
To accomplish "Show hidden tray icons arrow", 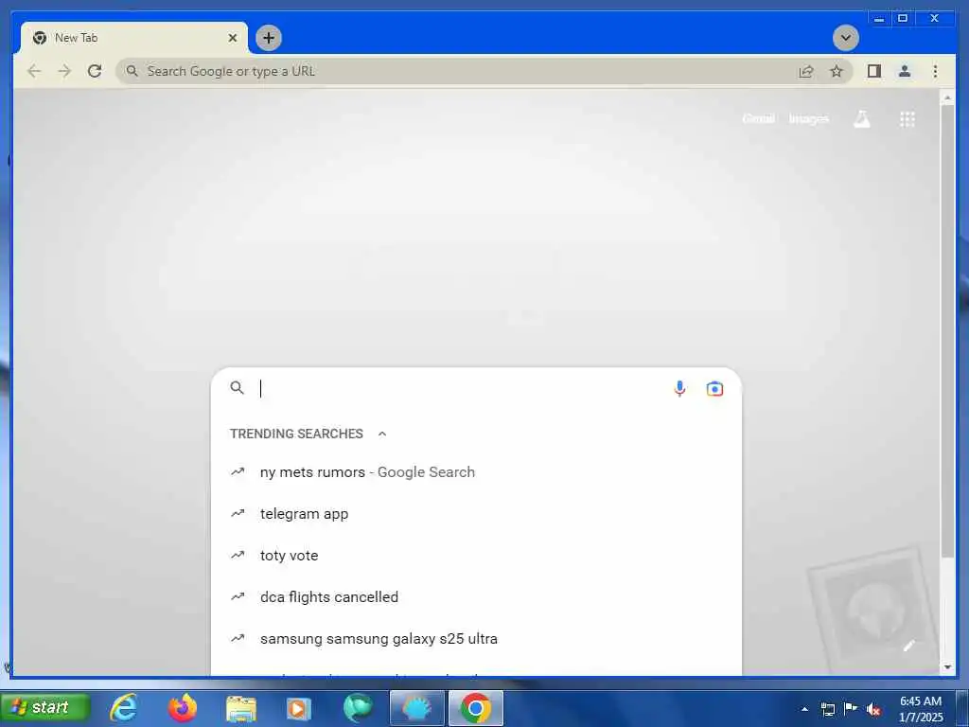I will tap(804, 709).
